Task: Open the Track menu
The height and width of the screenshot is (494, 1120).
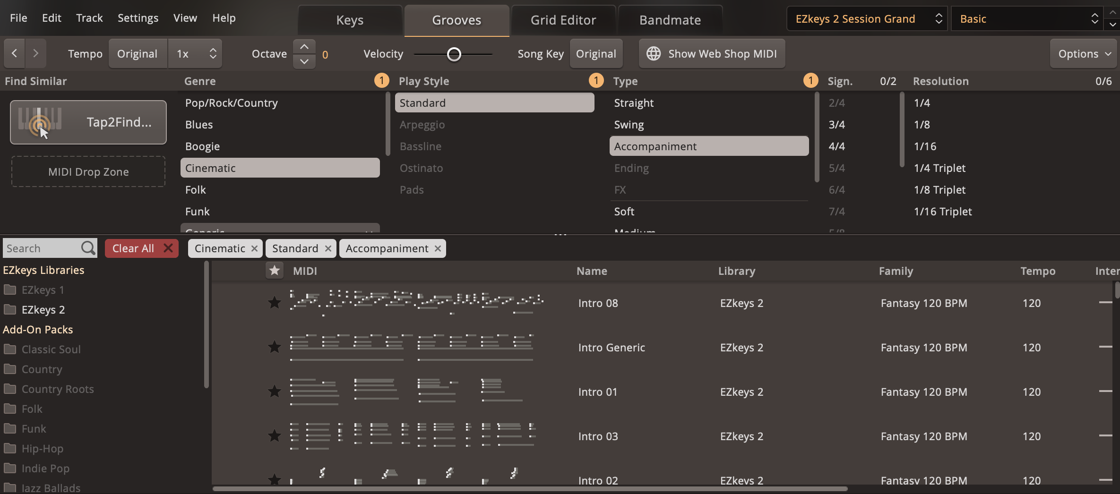Action: pos(89,18)
